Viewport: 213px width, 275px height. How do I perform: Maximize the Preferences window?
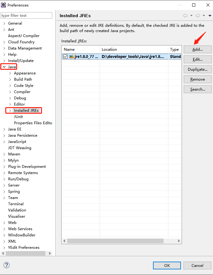tap(194, 5)
